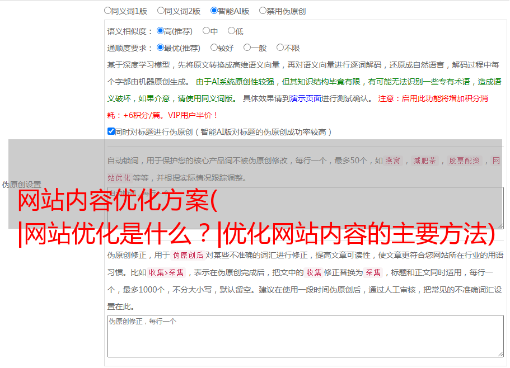
Task: Click the 伪原创后 highlighted tag
Action: coord(188,255)
